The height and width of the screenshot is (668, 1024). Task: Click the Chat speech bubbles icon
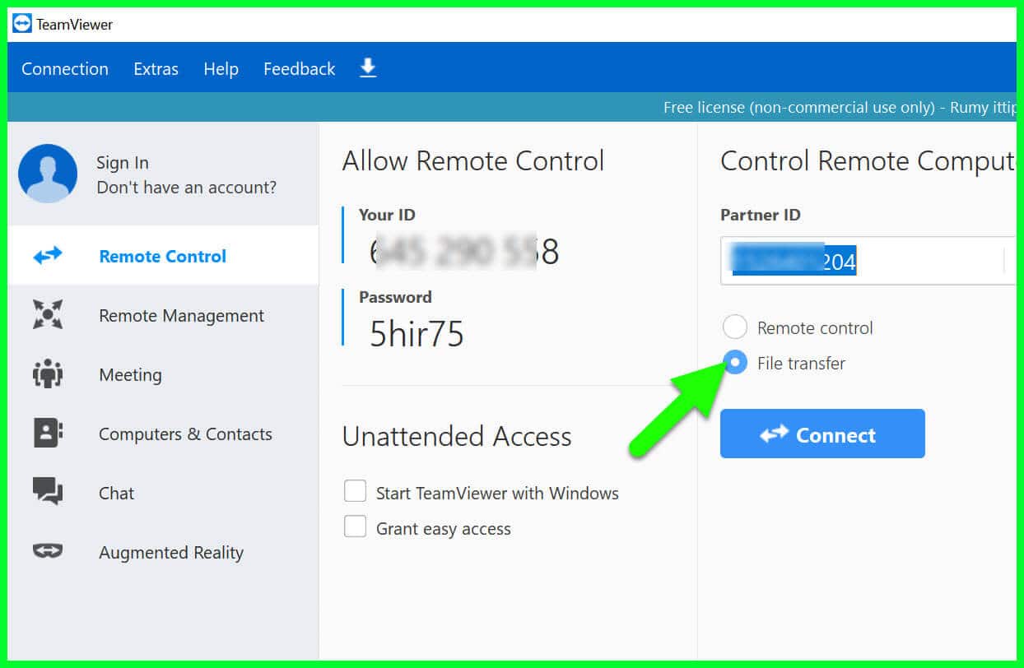click(x=48, y=492)
